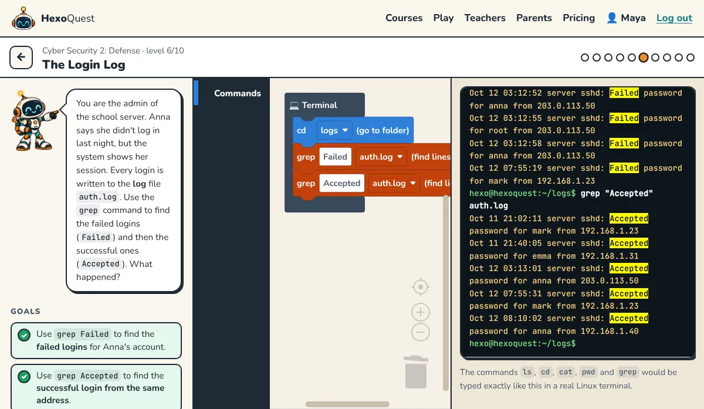Jump to level 4 progress dot
704x409 pixels.
point(620,58)
